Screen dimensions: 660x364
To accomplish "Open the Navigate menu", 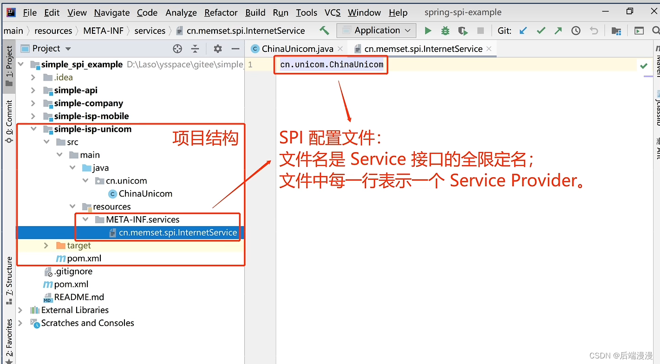I will (x=112, y=13).
